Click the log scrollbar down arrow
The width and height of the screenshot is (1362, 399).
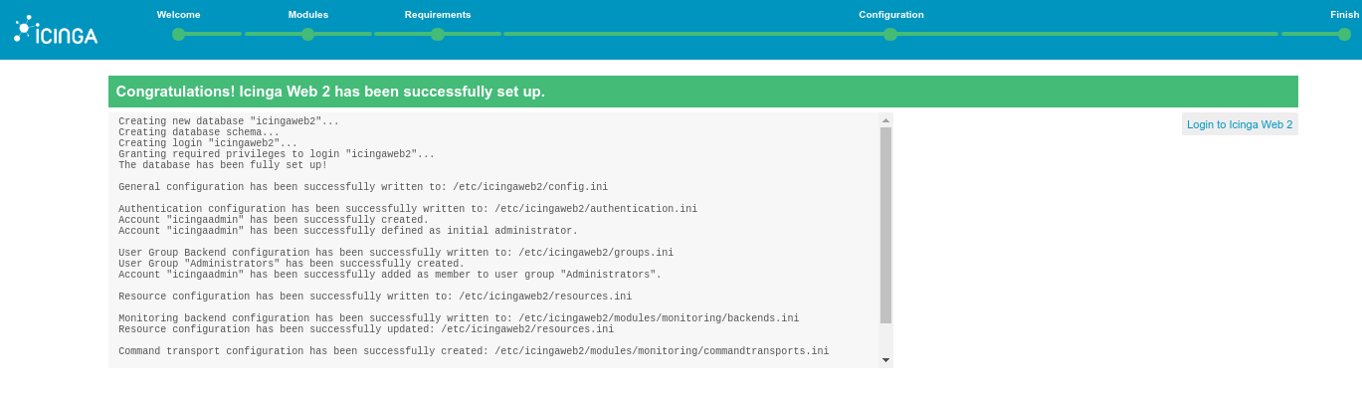tap(885, 360)
